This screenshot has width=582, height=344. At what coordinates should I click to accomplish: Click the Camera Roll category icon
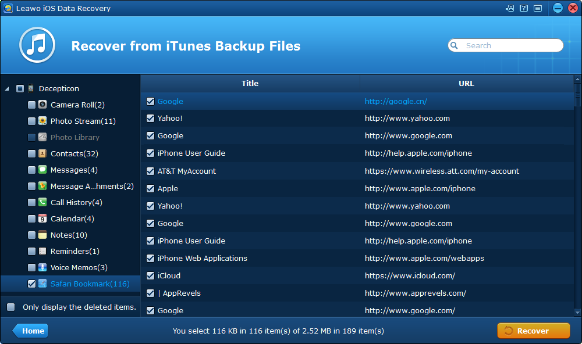point(42,105)
